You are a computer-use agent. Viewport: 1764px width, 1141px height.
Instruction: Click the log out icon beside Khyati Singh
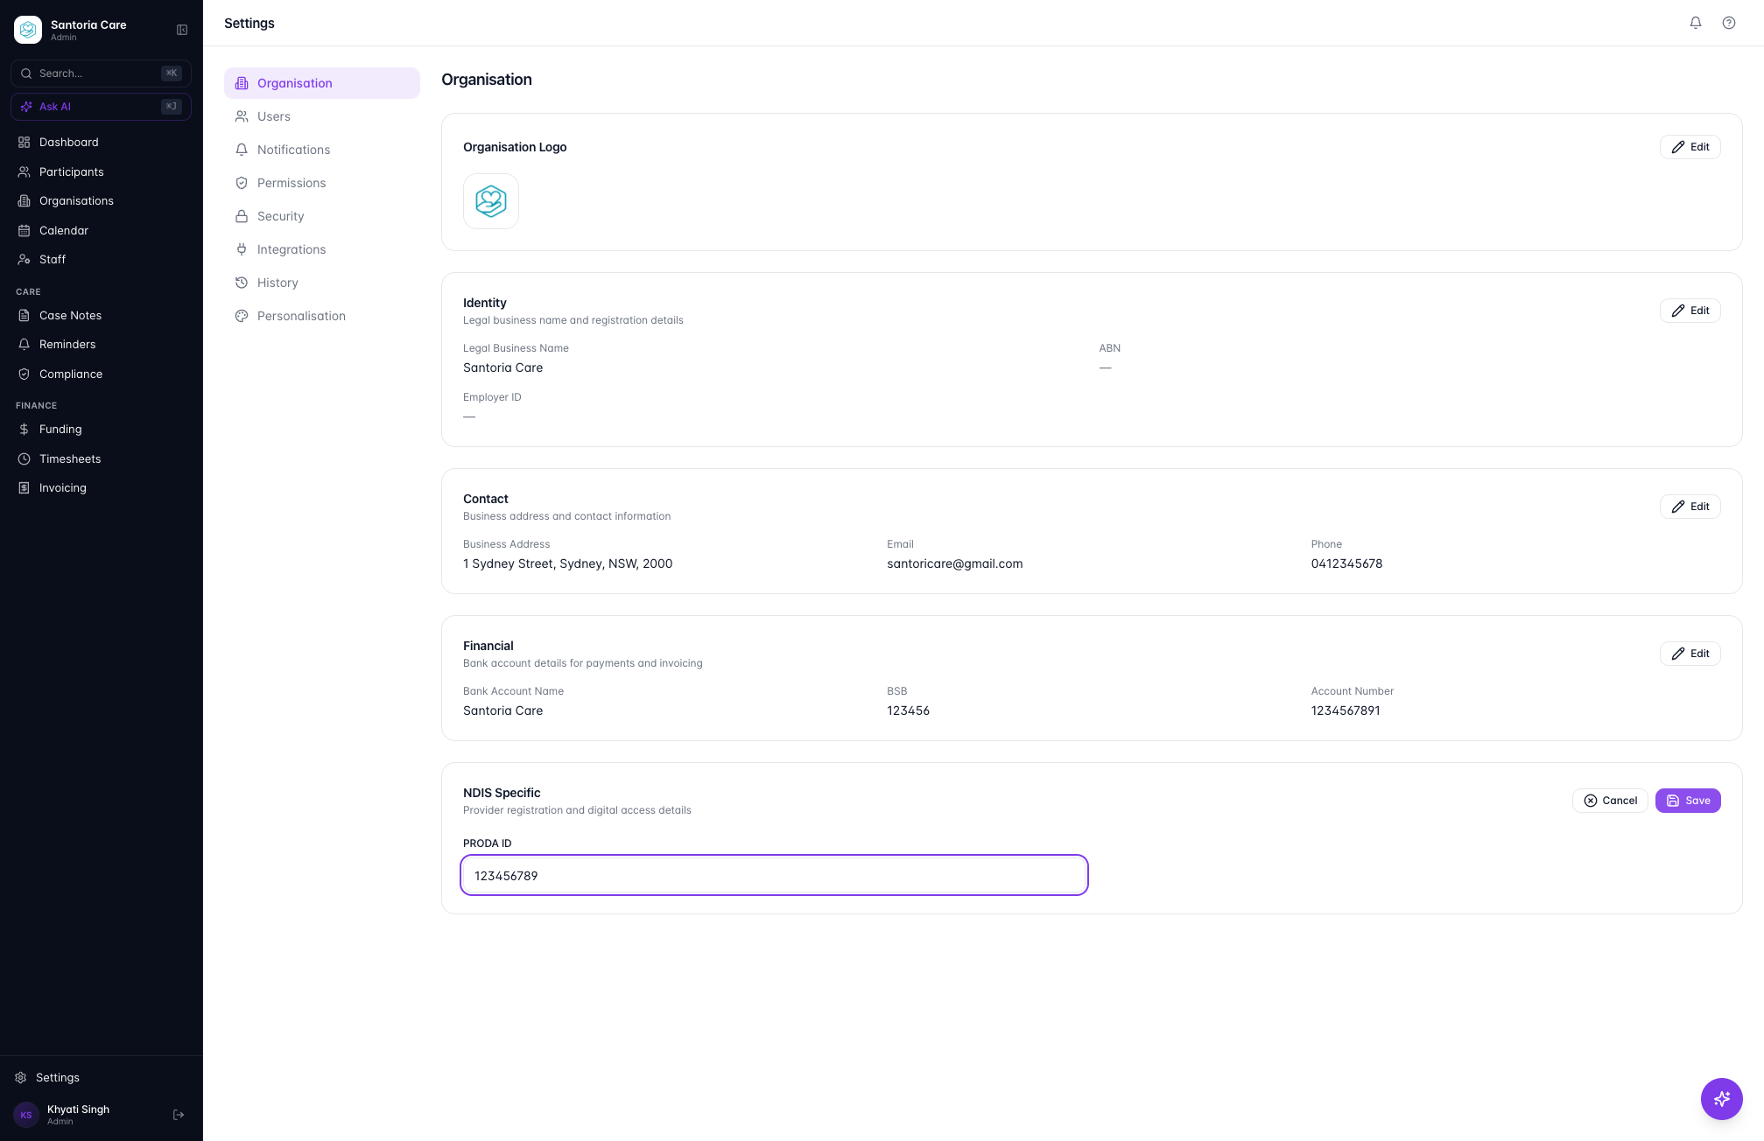pyautogui.click(x=179, y=1114)
